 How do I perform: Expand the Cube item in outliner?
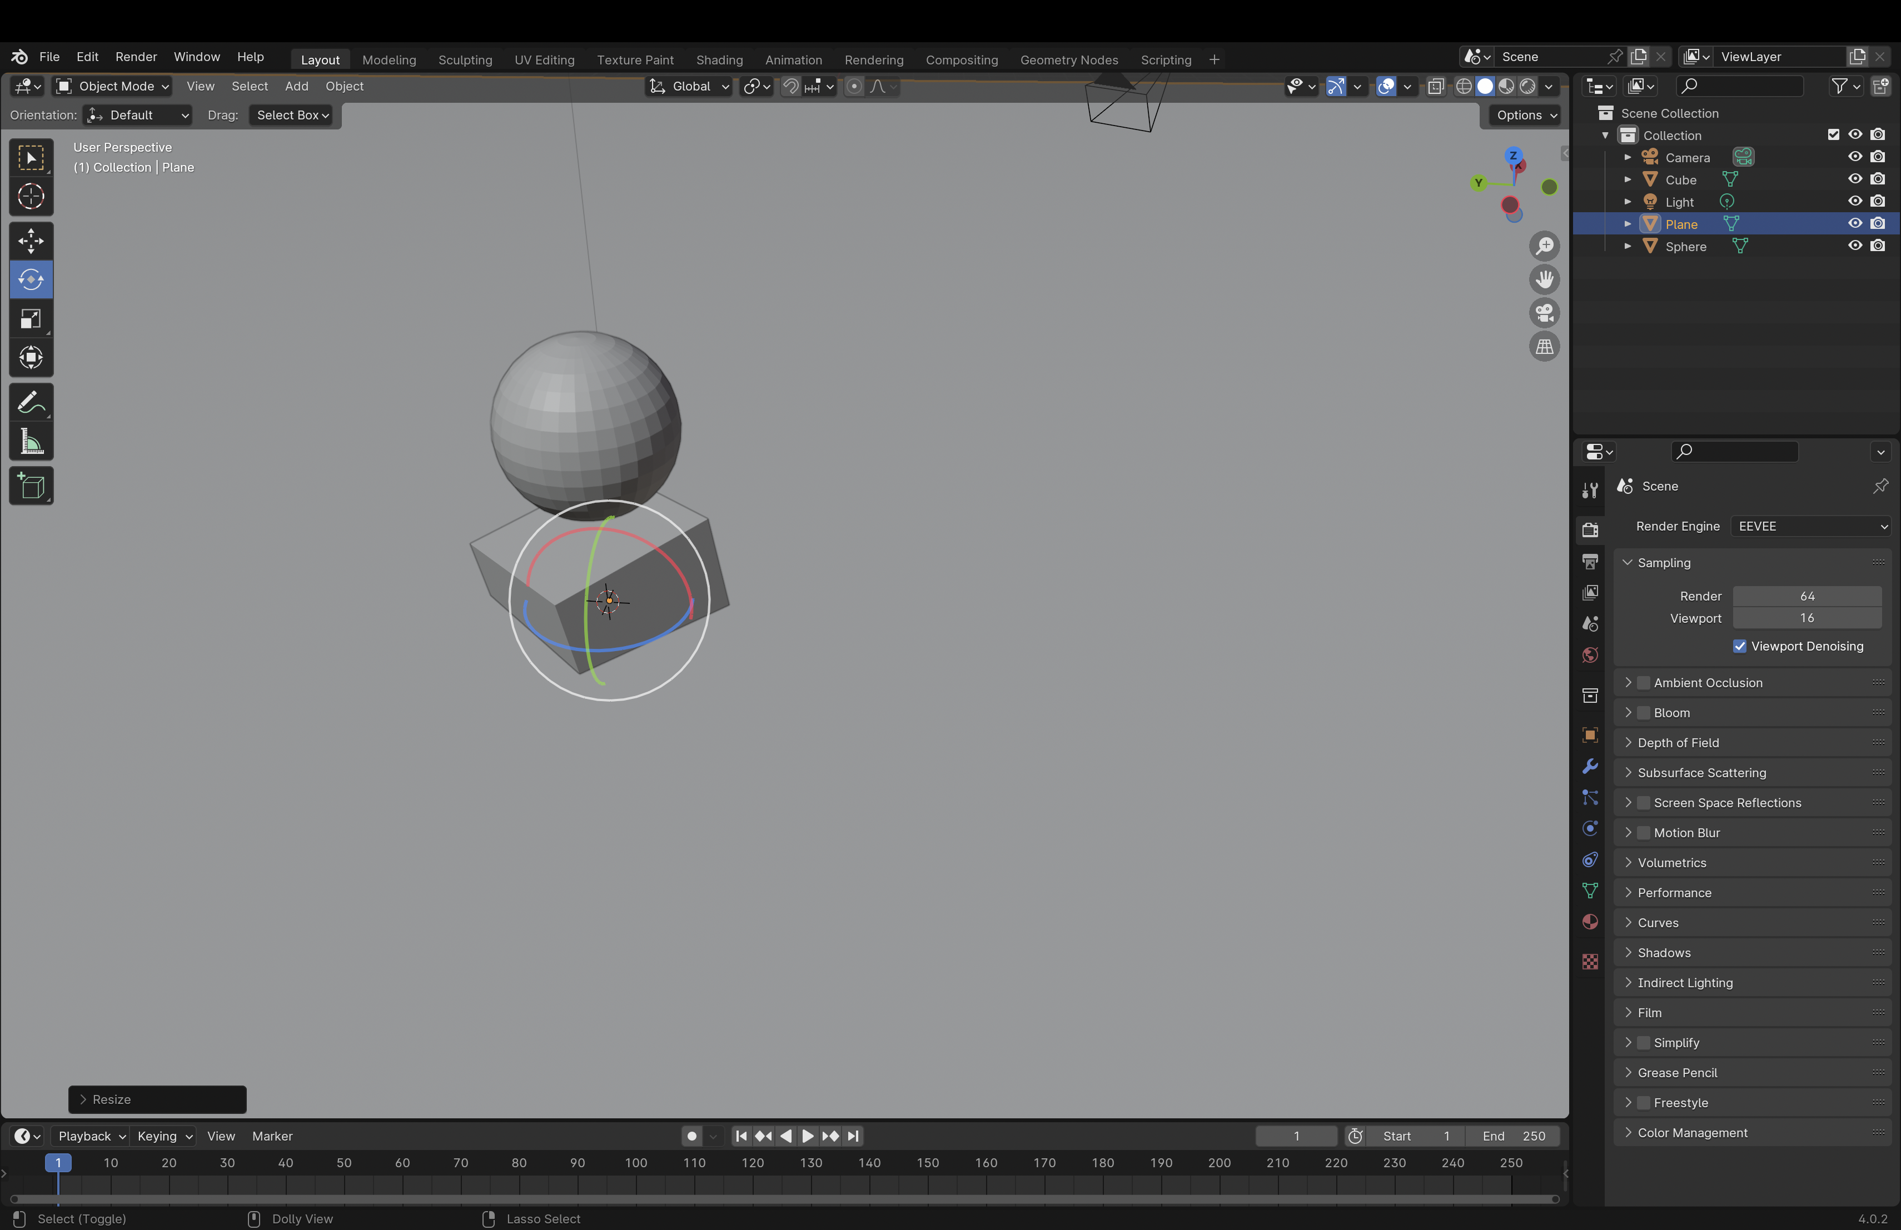(x=1627, y=179)
